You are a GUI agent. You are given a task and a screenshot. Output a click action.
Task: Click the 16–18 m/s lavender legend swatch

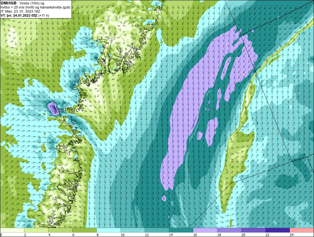pos(205,230)
